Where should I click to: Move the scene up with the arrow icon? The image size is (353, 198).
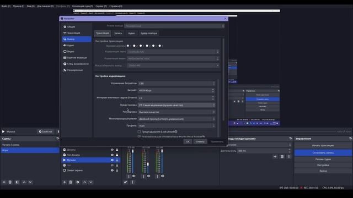(x=24, y=182)
